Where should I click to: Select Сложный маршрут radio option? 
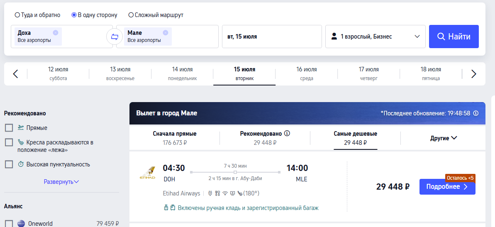pyautogui.click(x=131, y=15)
